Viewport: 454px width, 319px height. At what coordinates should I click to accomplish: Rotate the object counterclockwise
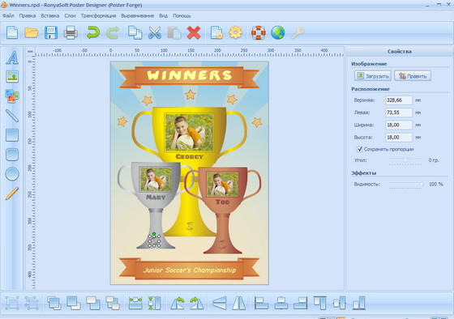tap(178, 303)
